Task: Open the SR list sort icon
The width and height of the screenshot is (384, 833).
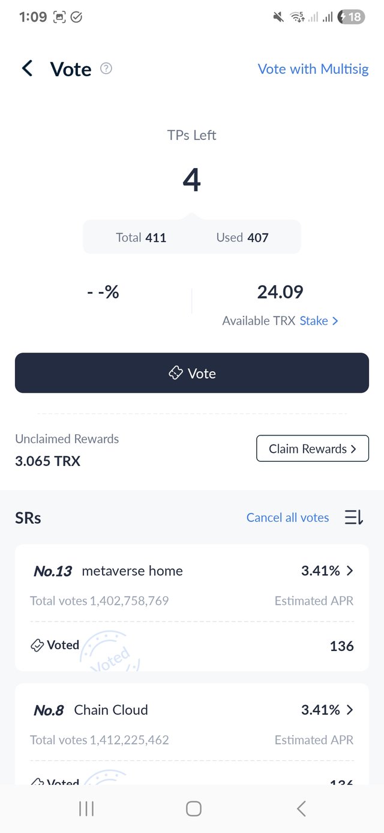Action: tap(353, 517)
